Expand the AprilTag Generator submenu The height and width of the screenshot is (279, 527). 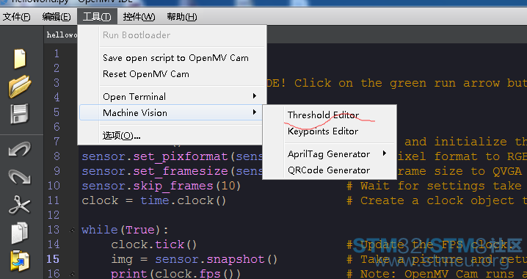pos(330,154)
